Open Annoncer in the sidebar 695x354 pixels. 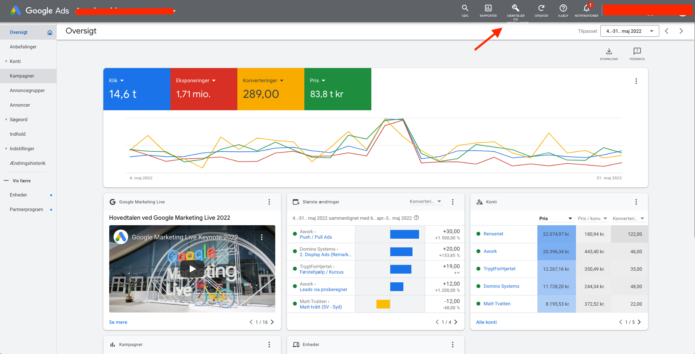click(28, 105)
